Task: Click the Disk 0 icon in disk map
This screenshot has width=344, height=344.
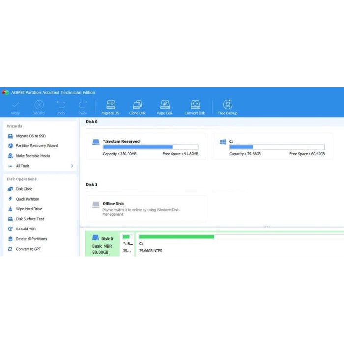Action: 96,237
